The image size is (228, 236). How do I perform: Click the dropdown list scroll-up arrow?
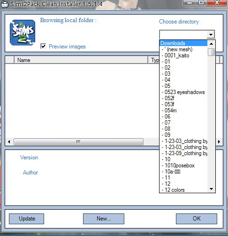click(x=211, y=44)
